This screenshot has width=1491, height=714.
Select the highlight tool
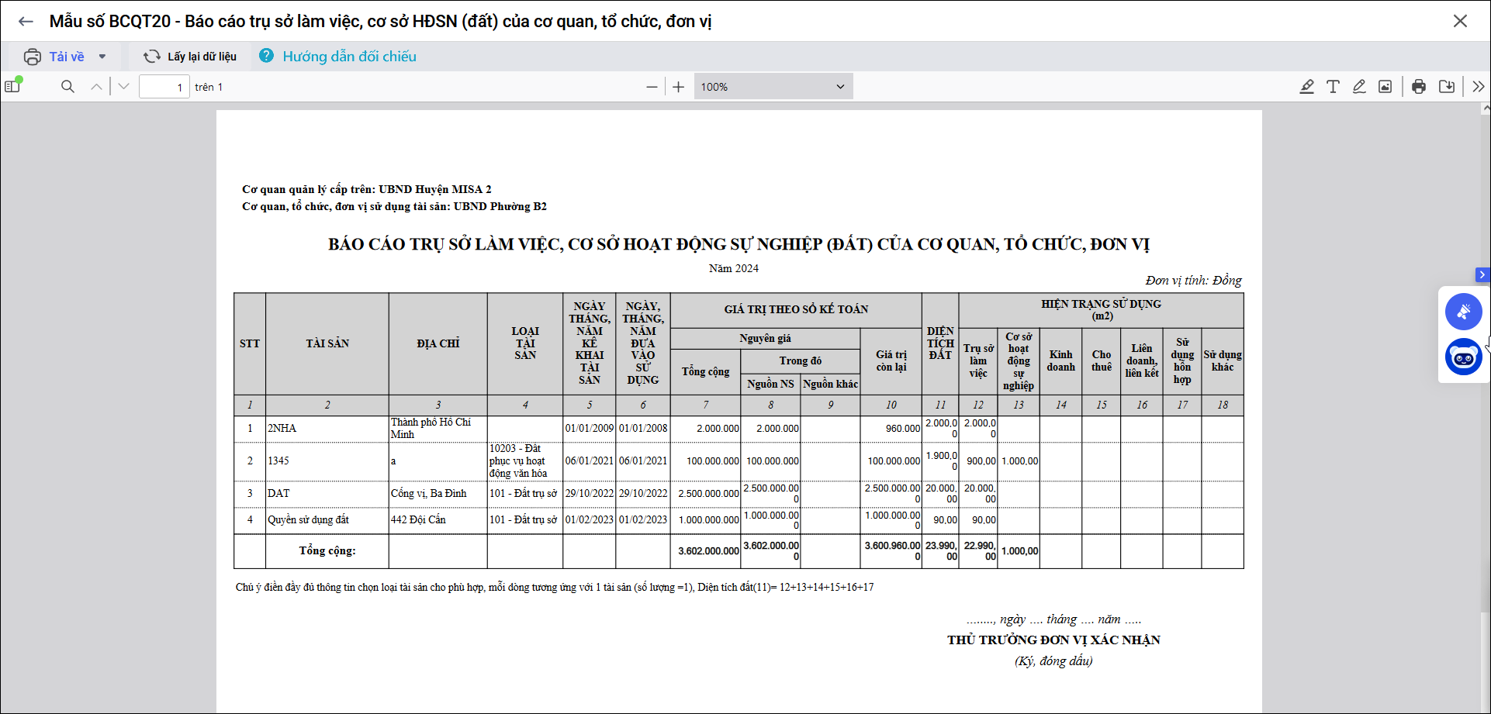click(x=1307, y=87)
